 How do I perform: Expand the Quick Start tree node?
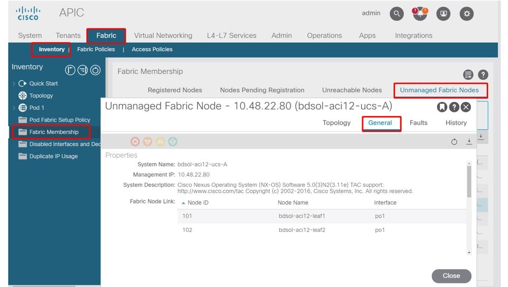click(14, 83)
